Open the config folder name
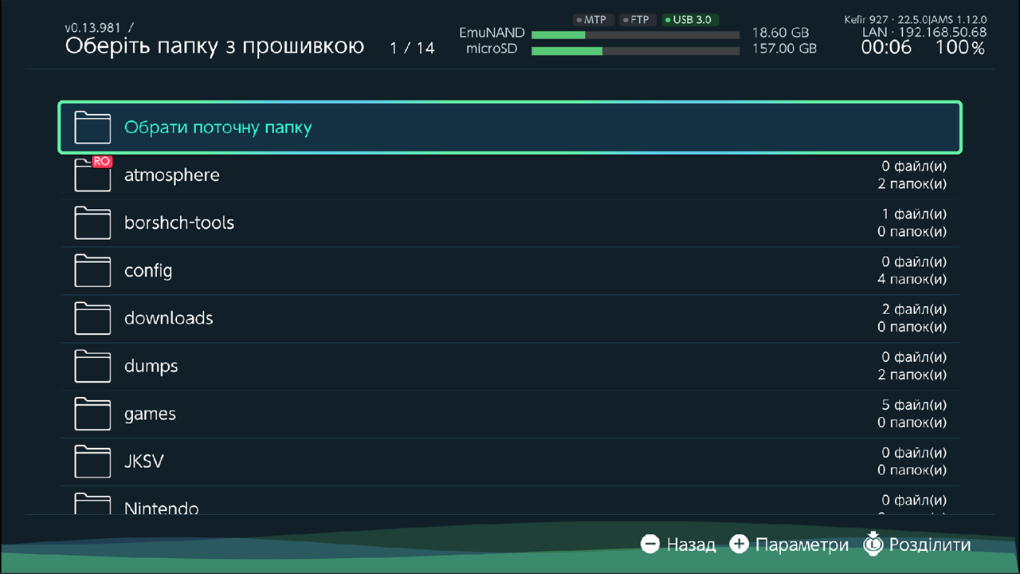Image resolution: width=1020 pixels, height=574 pixels. (x=148, y=271)
